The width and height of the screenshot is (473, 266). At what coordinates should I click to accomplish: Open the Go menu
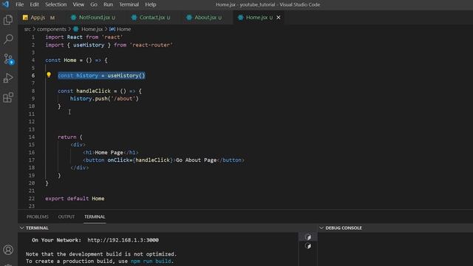(x=94, y=4)
